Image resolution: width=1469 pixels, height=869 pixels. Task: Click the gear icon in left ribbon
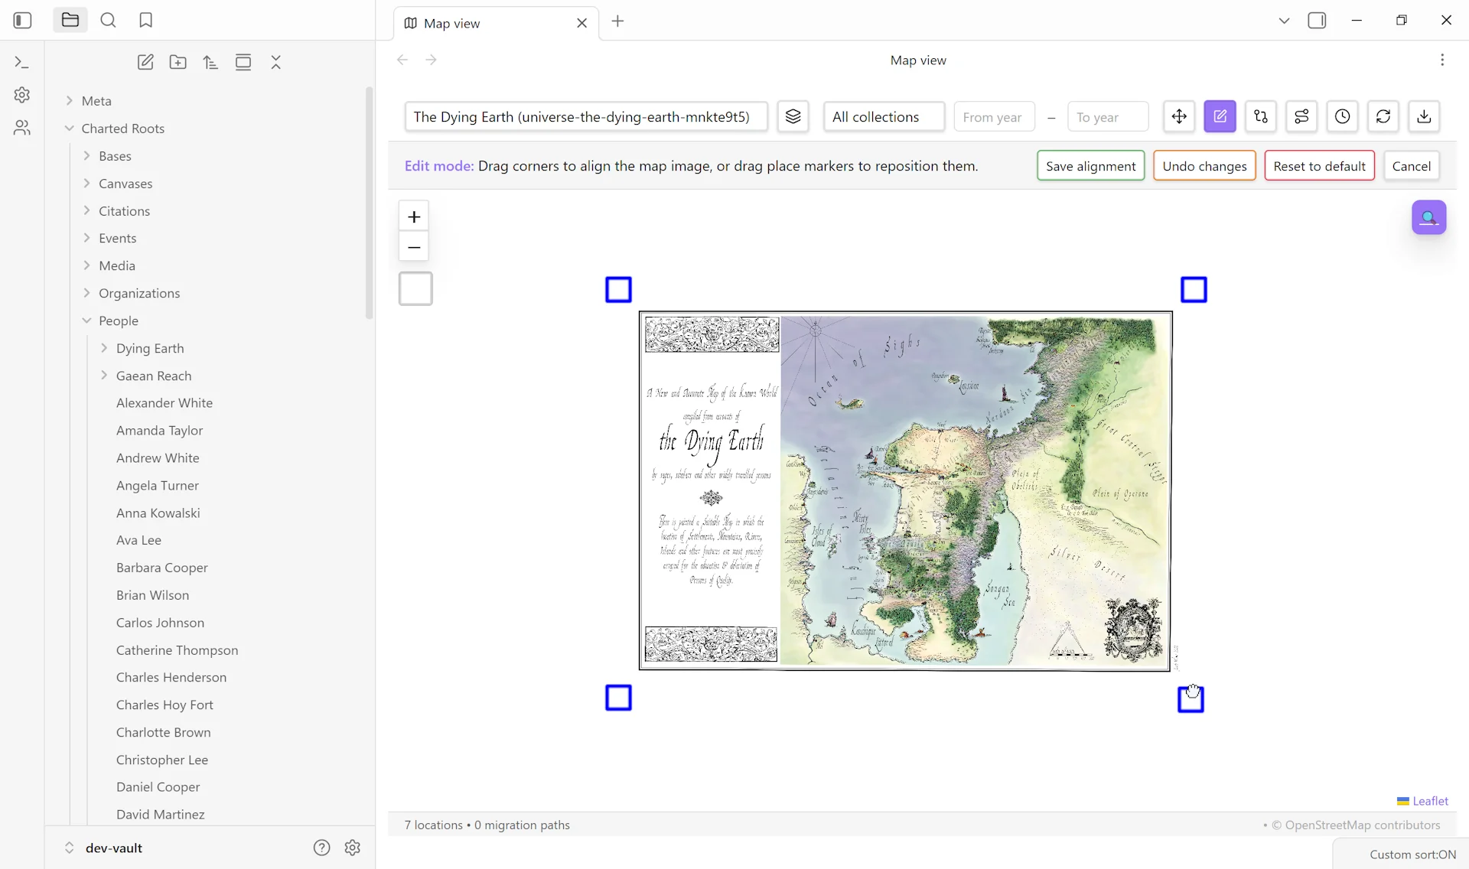(22, 95)
